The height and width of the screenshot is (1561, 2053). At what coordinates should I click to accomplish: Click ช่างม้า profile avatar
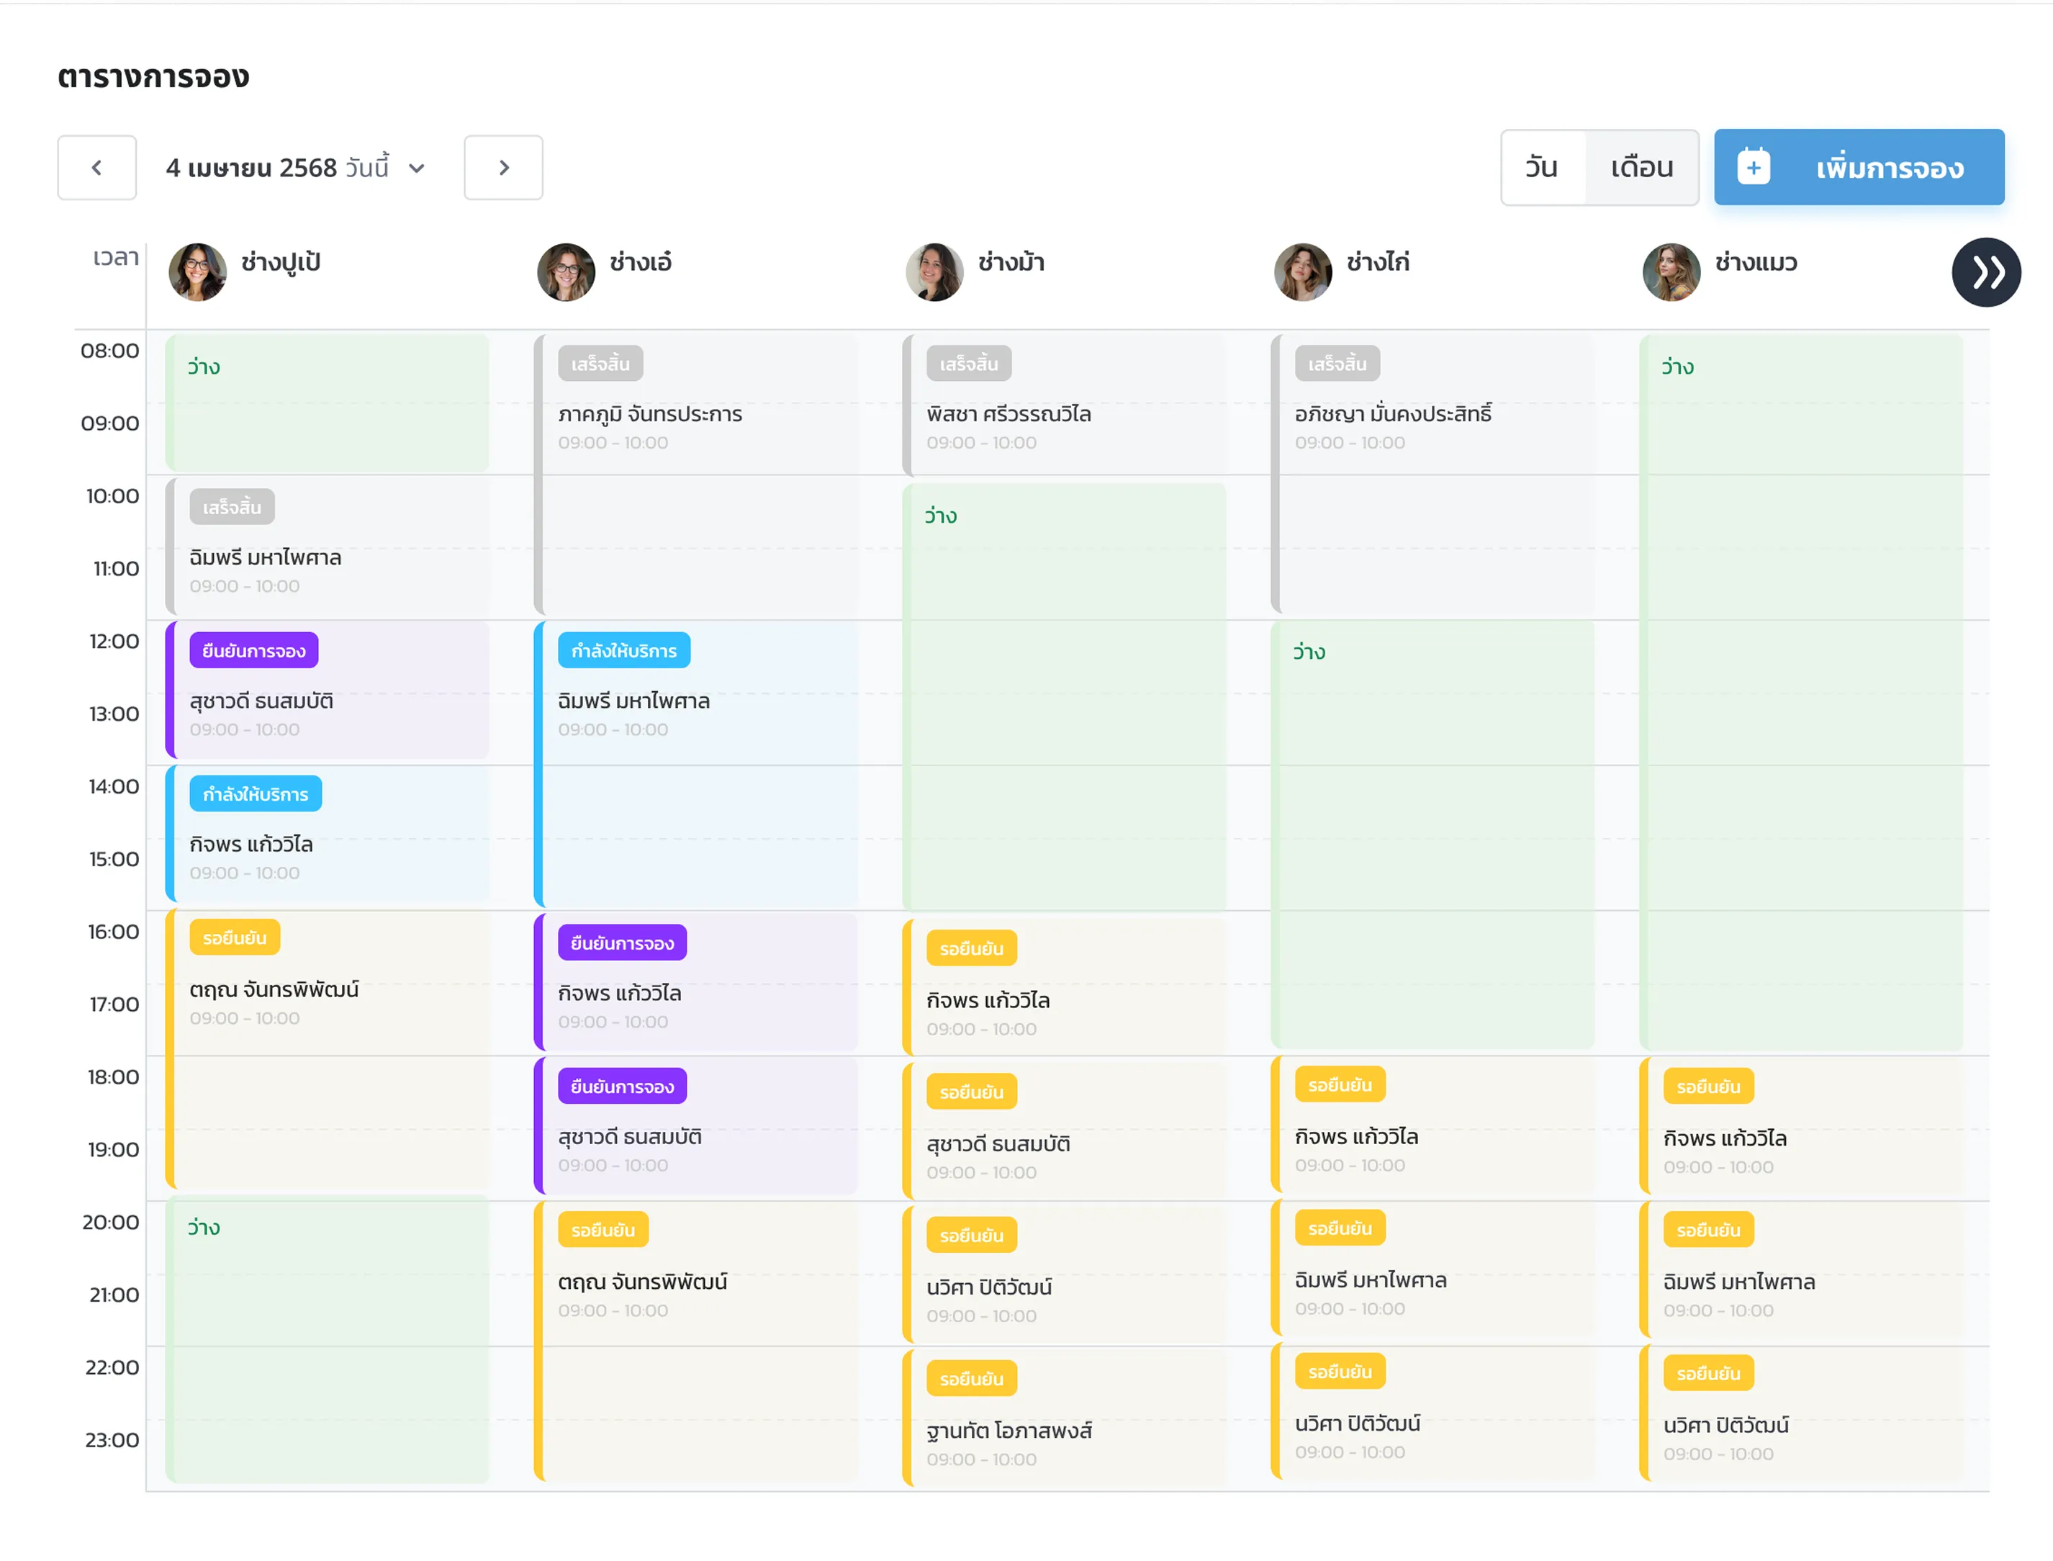tap(934, 272)
